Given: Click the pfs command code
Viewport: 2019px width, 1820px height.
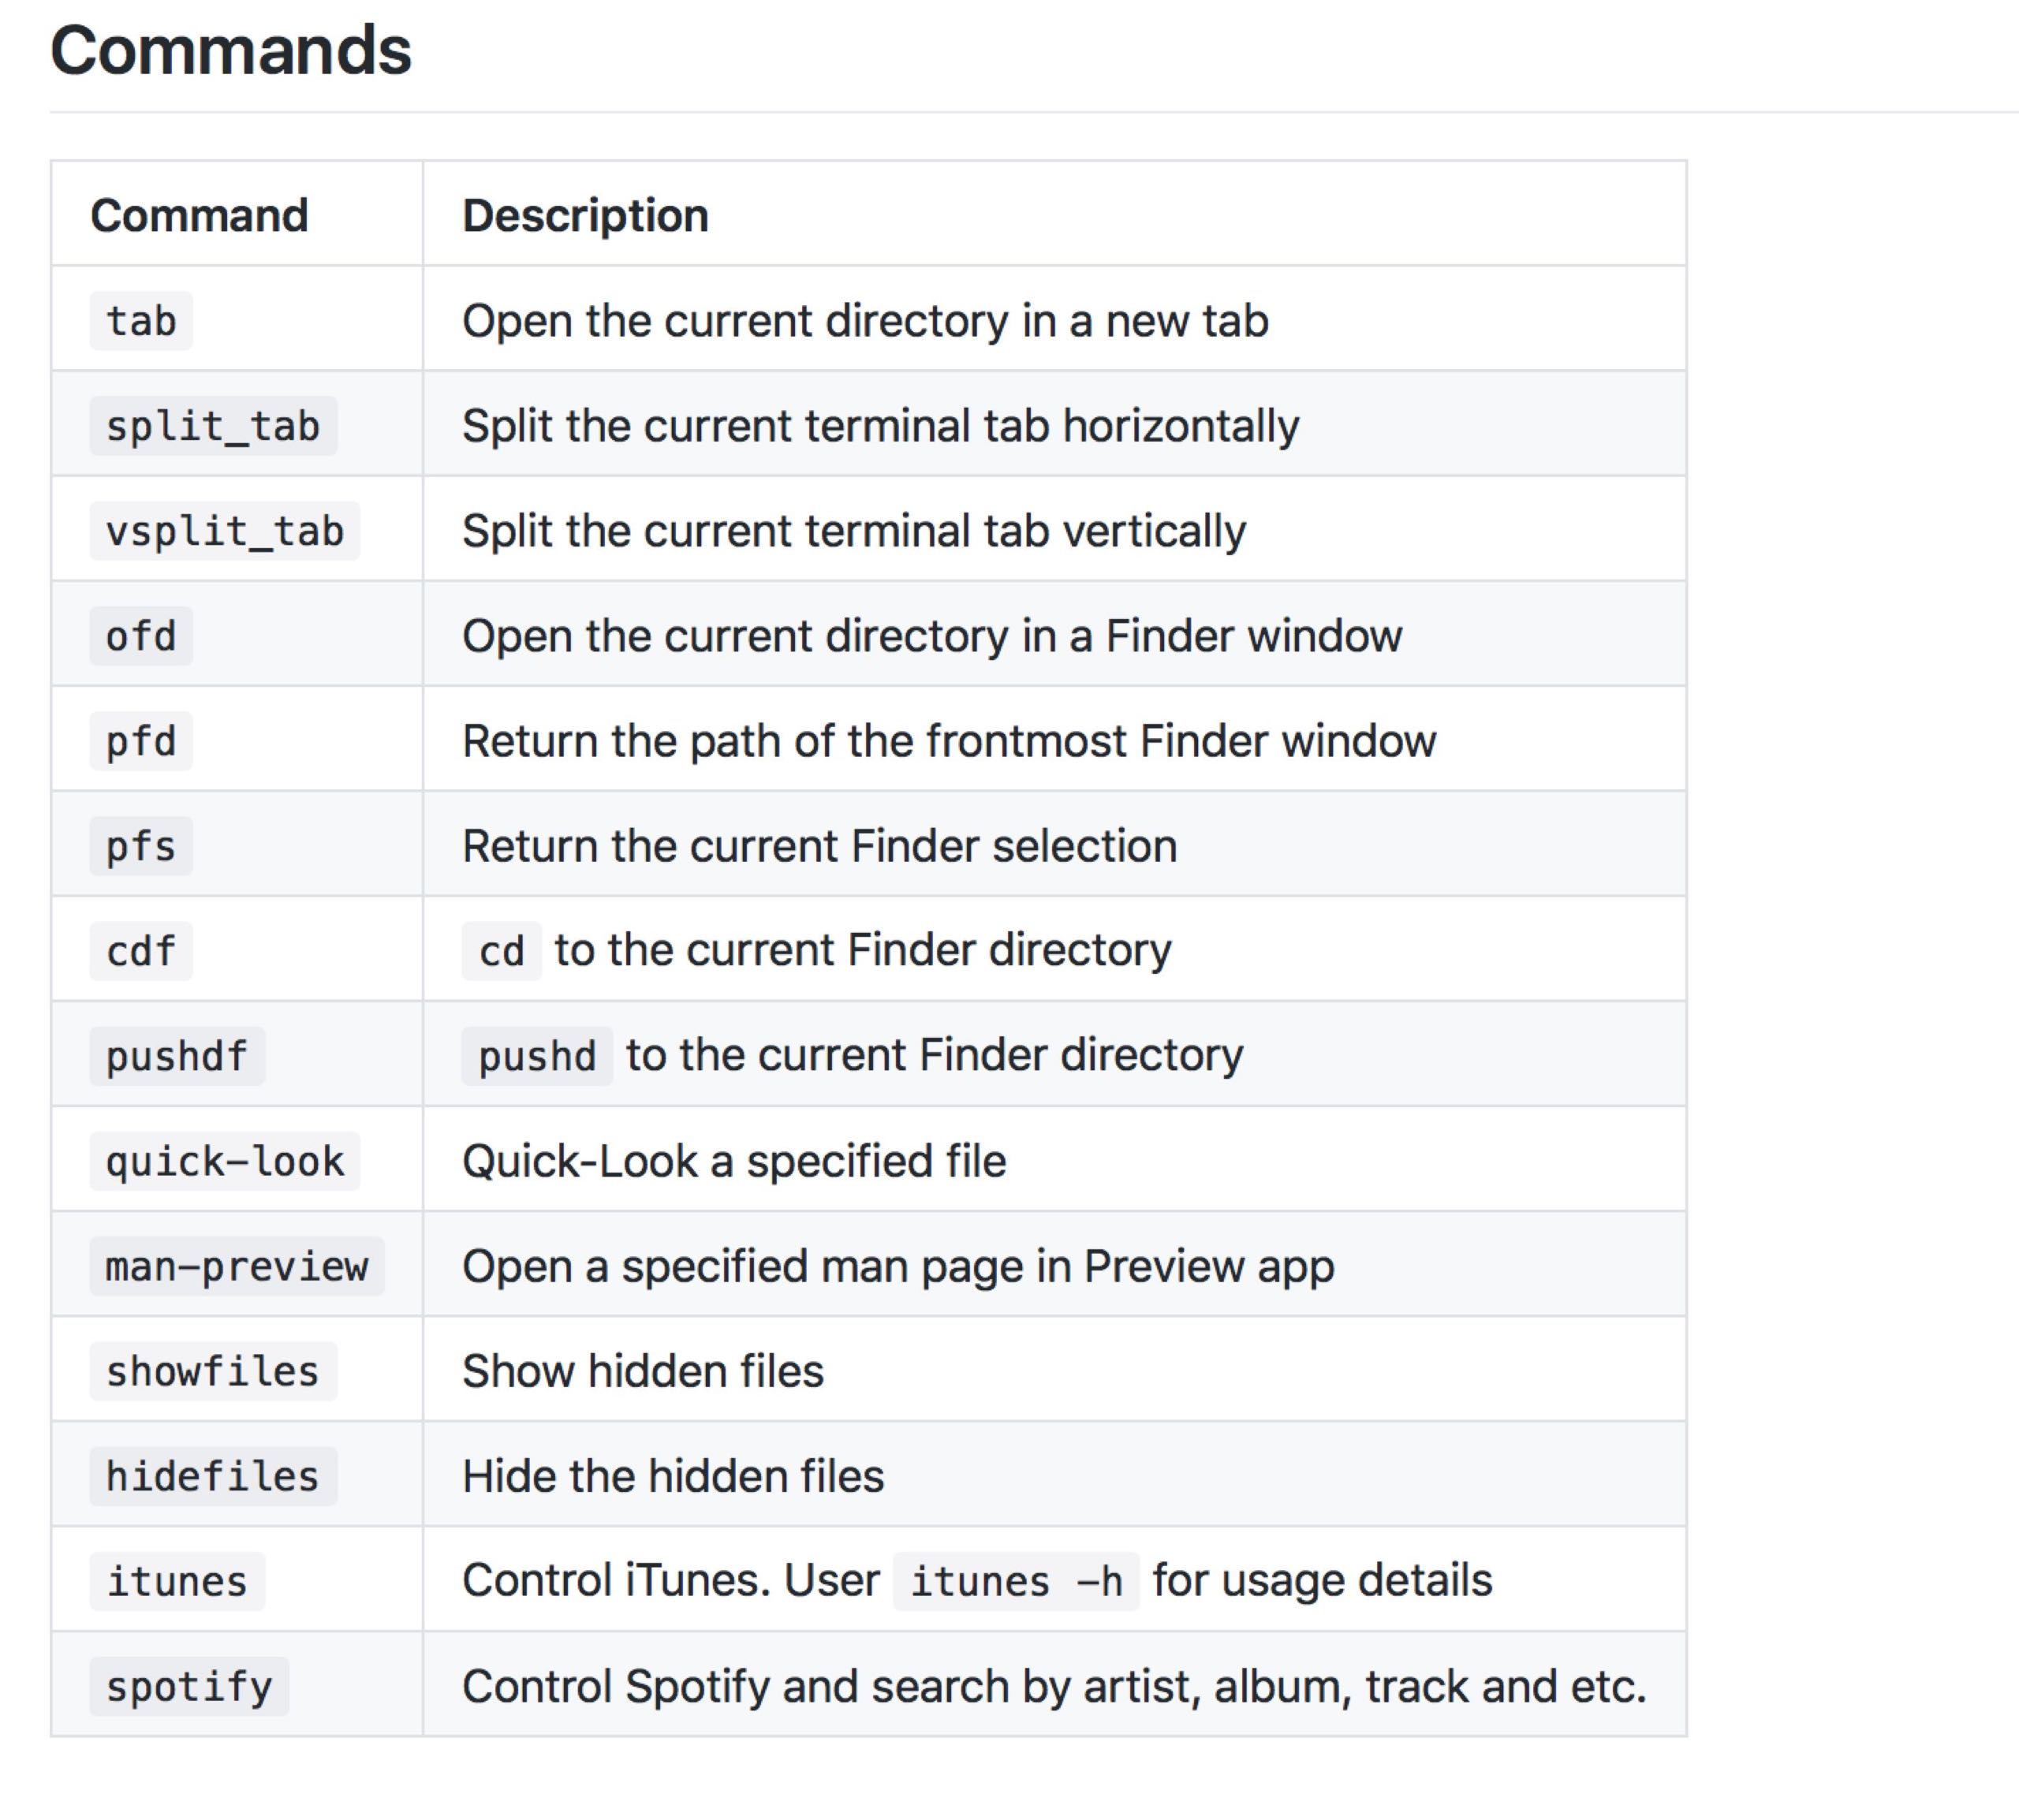Looking at the screenshot, I should tap(141, 847).
